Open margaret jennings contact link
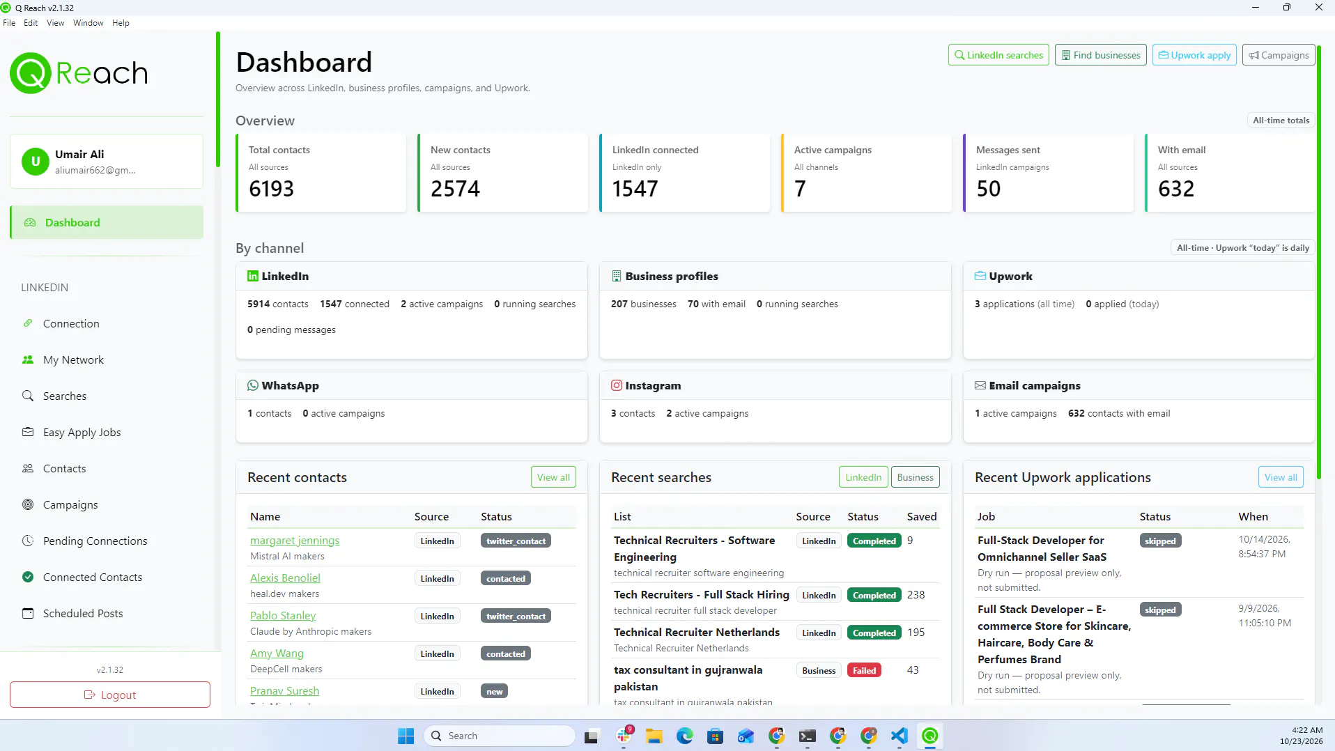1335x751 pixels. 295,541
